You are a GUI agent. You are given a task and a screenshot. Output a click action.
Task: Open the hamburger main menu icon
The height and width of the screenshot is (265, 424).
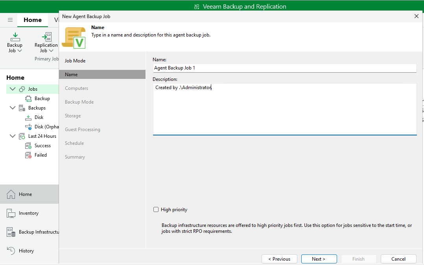pyautogui.click(x=10, y=20)
